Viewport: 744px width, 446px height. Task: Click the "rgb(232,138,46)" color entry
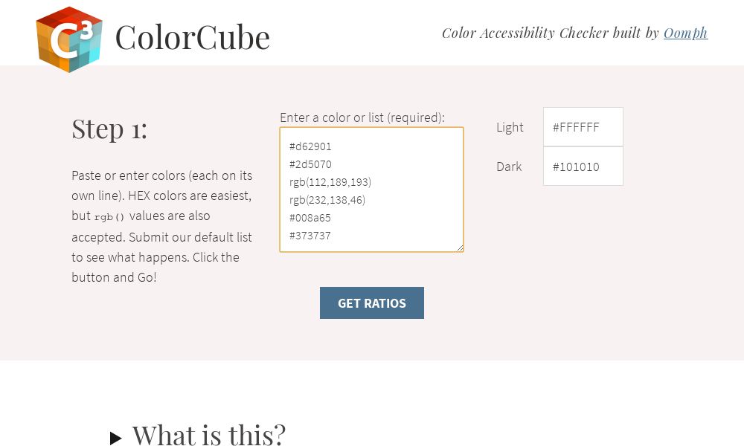coord(327,200)
